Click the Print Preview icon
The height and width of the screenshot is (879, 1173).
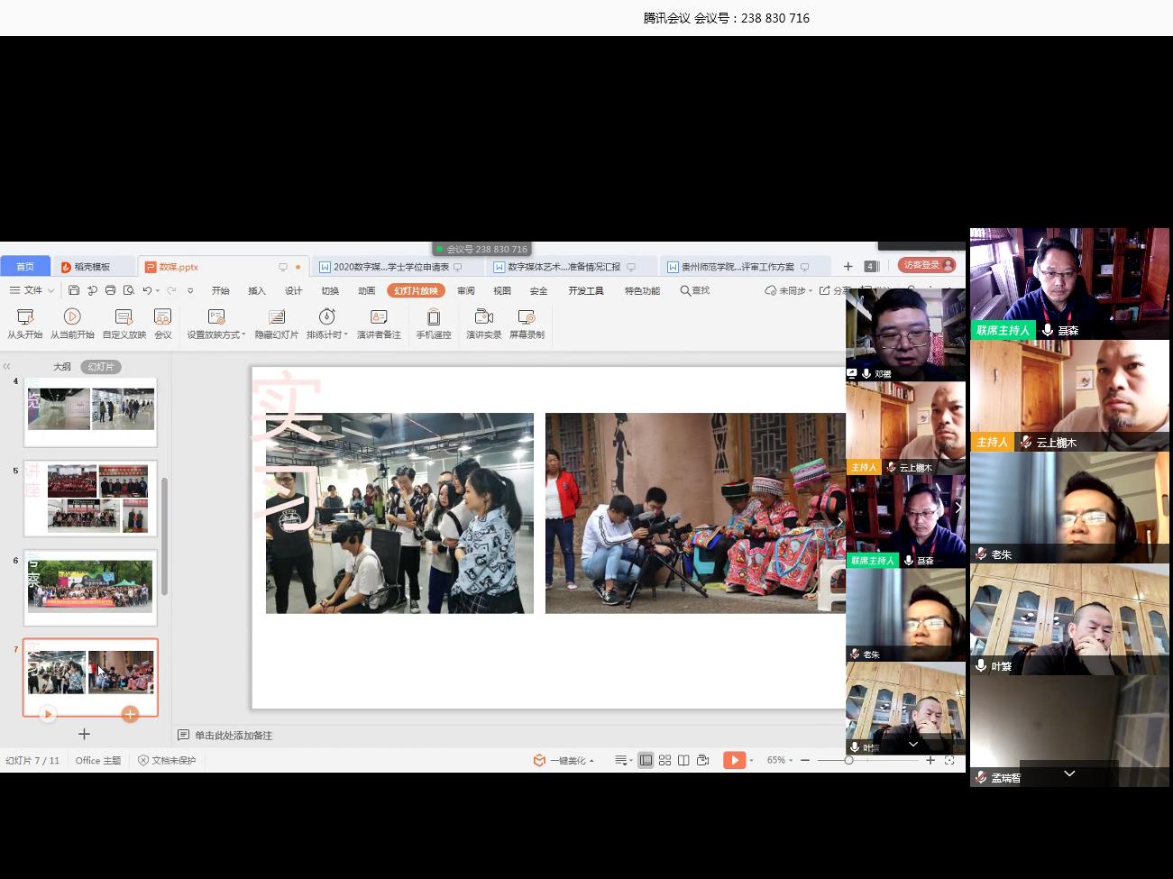[x=128, y=290]
